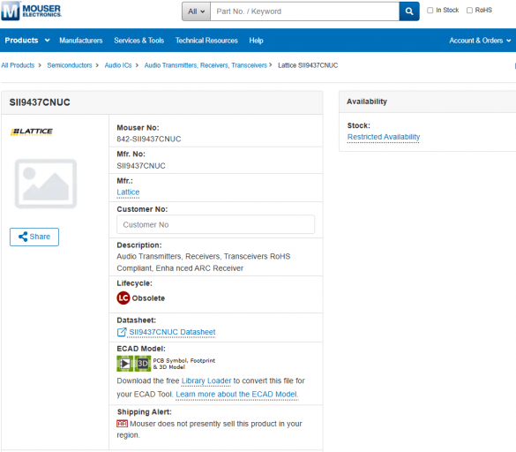Click the product image placeholder thumbnail
This screenshot has height=452, width=516.
click(x=46, y=184)
